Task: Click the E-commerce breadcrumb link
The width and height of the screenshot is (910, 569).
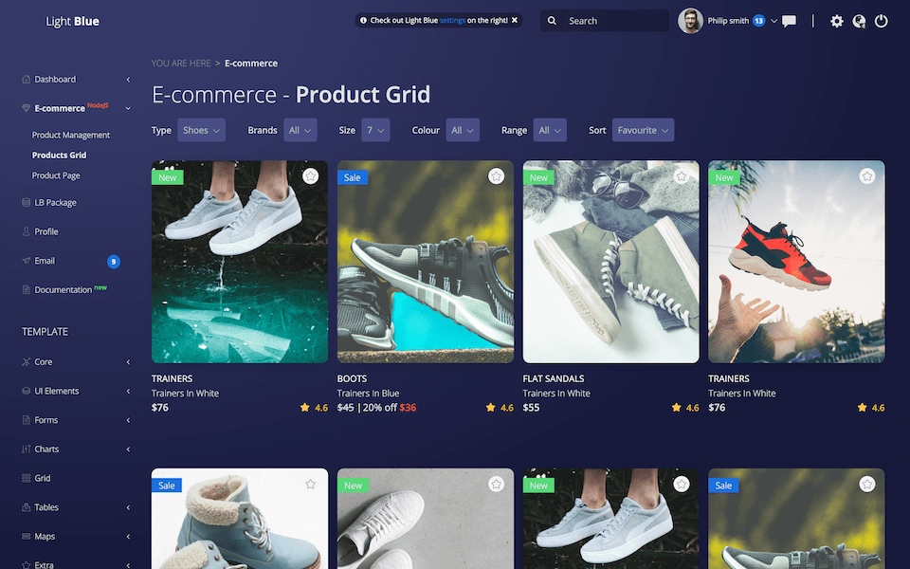Action: (x=250, y=63)
